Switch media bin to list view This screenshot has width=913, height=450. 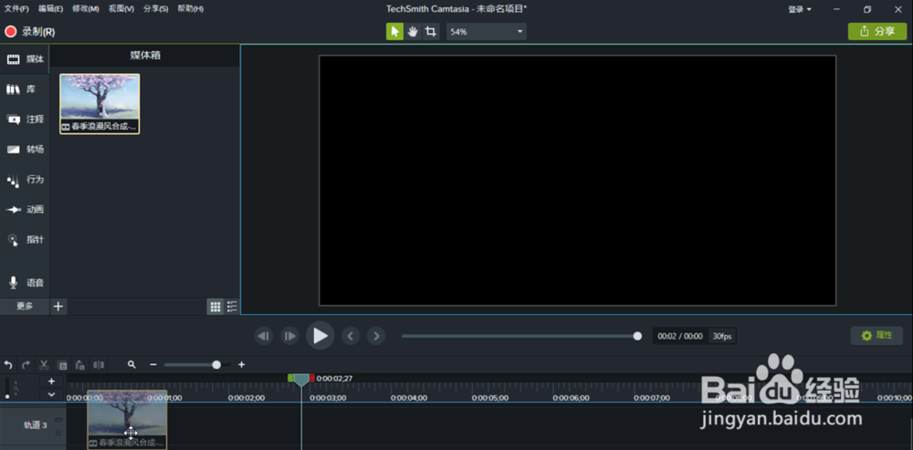point(232,306)
